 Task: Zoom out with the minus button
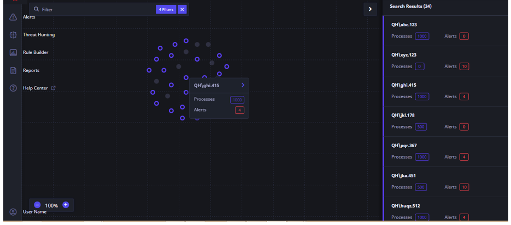pyautogui.click(x=37, y=205)
